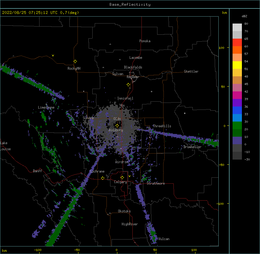The image size is (260, 254).
Task: Click the white plus marker west of Drumheller
Action: 185,113
